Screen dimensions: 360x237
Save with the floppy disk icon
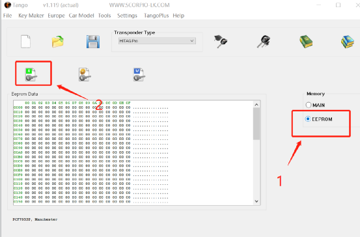click(x=93, y=42)
